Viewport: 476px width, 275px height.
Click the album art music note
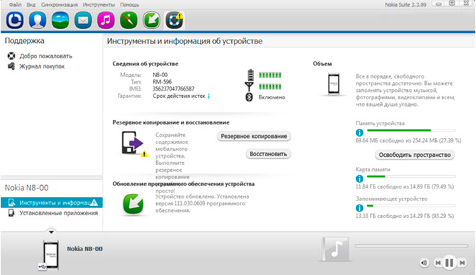[335, 249]
